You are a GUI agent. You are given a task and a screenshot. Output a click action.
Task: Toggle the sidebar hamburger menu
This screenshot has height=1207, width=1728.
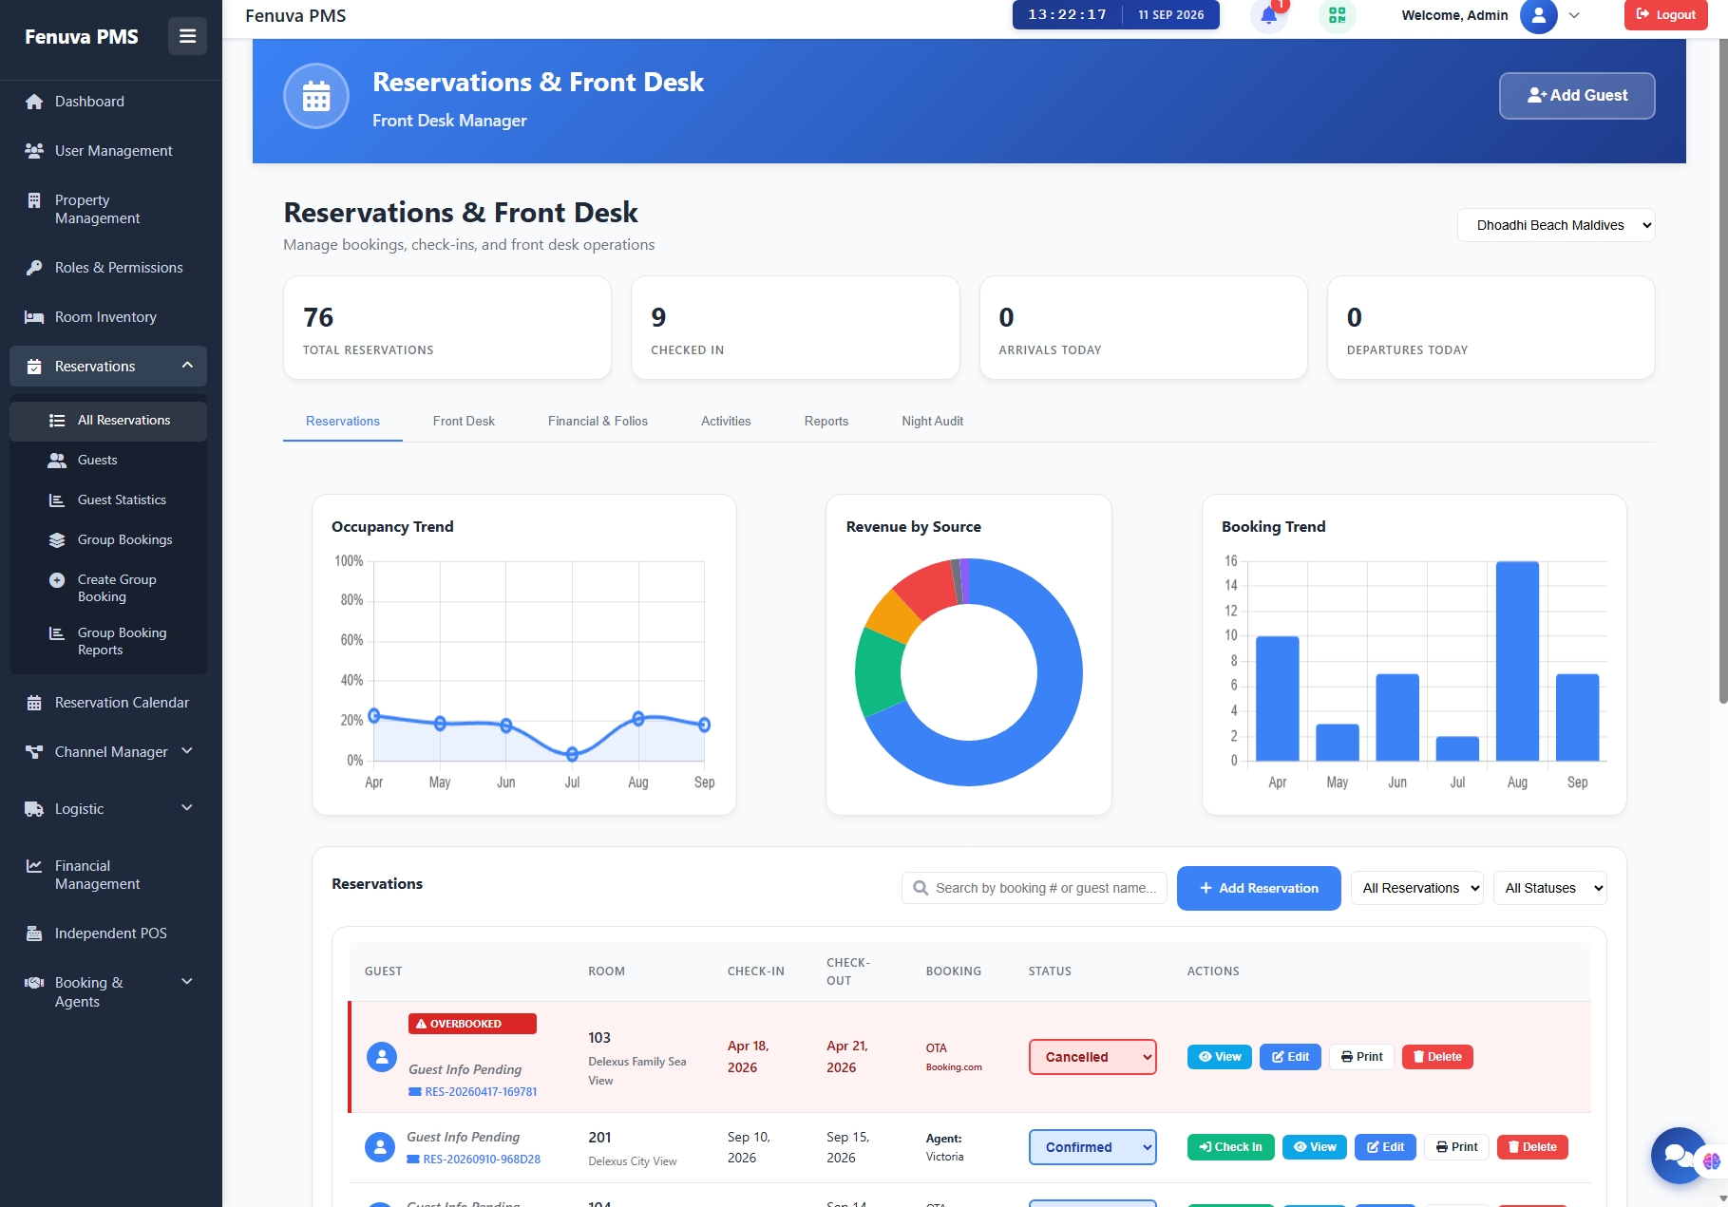[187, 36]
